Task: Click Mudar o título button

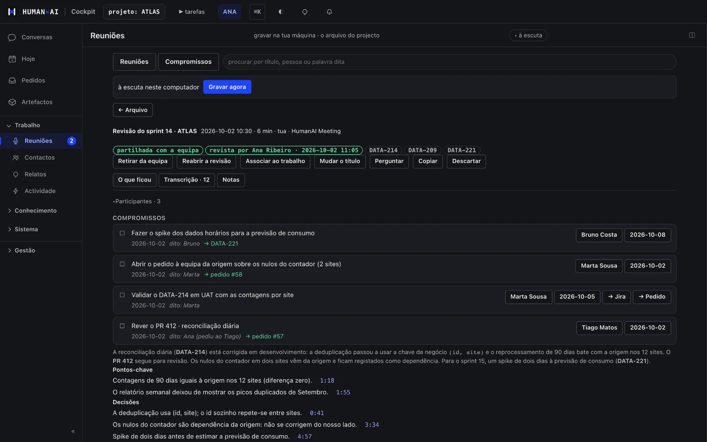Action: point(340,161)
